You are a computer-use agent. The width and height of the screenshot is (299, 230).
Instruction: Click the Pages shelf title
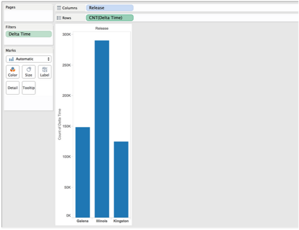10,7
